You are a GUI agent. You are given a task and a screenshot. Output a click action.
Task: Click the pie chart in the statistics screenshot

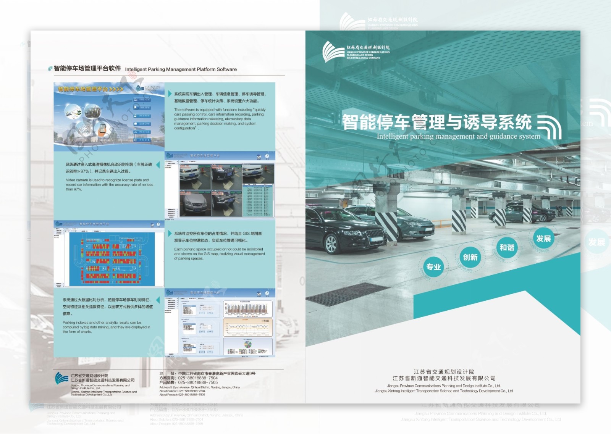pyautogui.click(x=248, y=345)
